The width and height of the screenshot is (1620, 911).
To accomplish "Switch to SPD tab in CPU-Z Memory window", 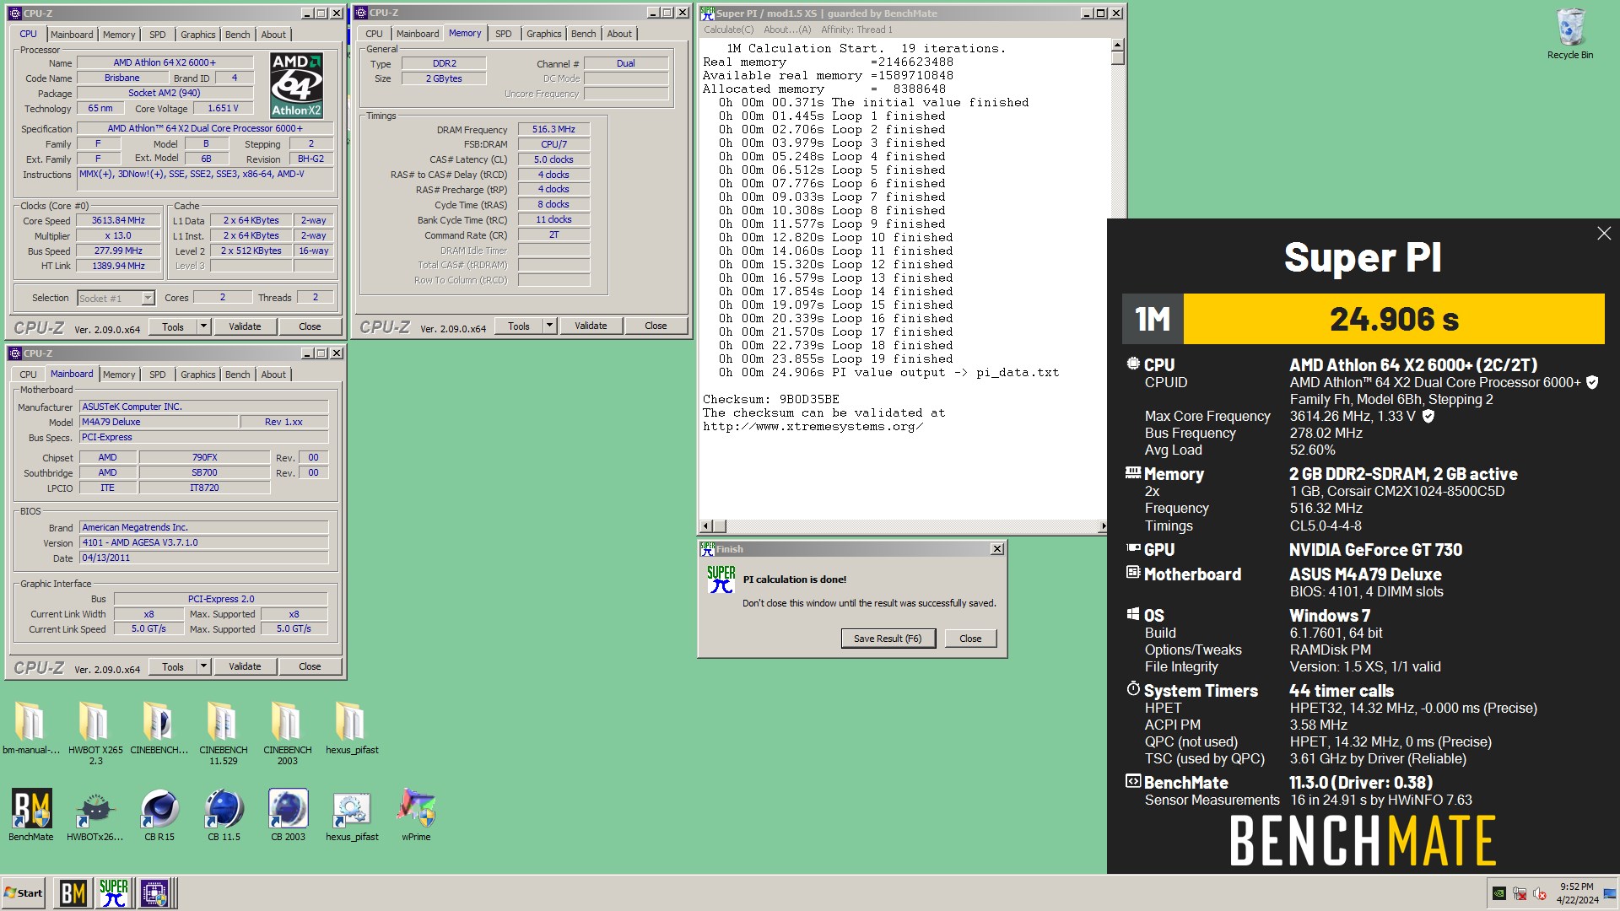I will [x=504, y=34].
